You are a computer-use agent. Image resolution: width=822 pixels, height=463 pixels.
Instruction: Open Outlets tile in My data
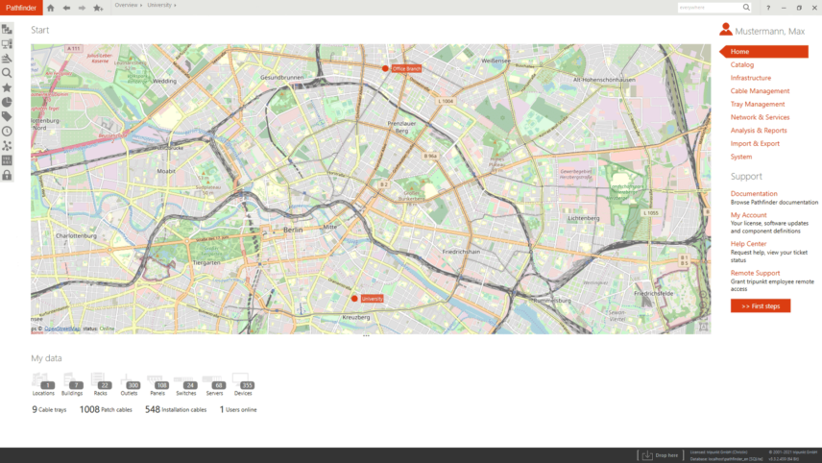click(129, 384)
